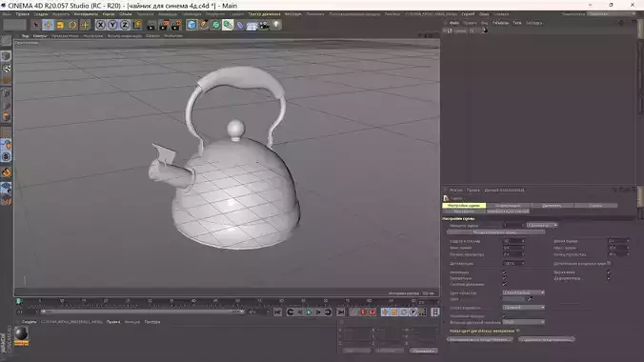Switch to Polygons mode in left sidebar

point(6,117)
